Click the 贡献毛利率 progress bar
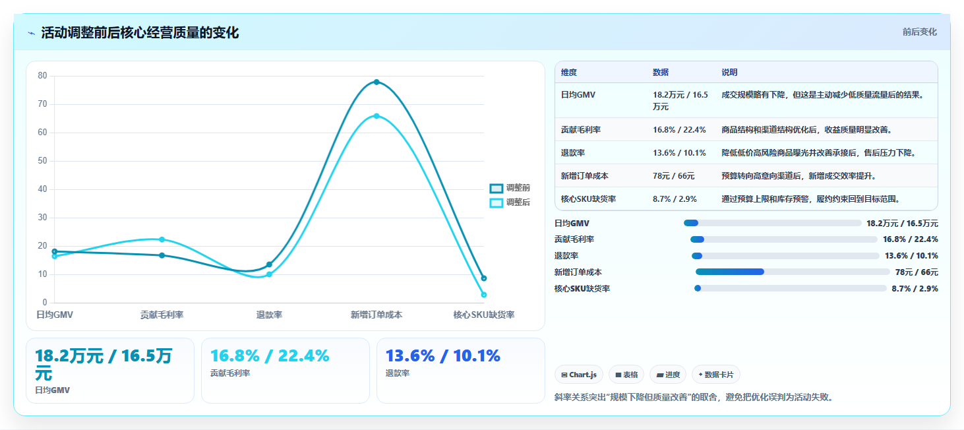Viewport: 964px width, 430px height. [784, 239]
